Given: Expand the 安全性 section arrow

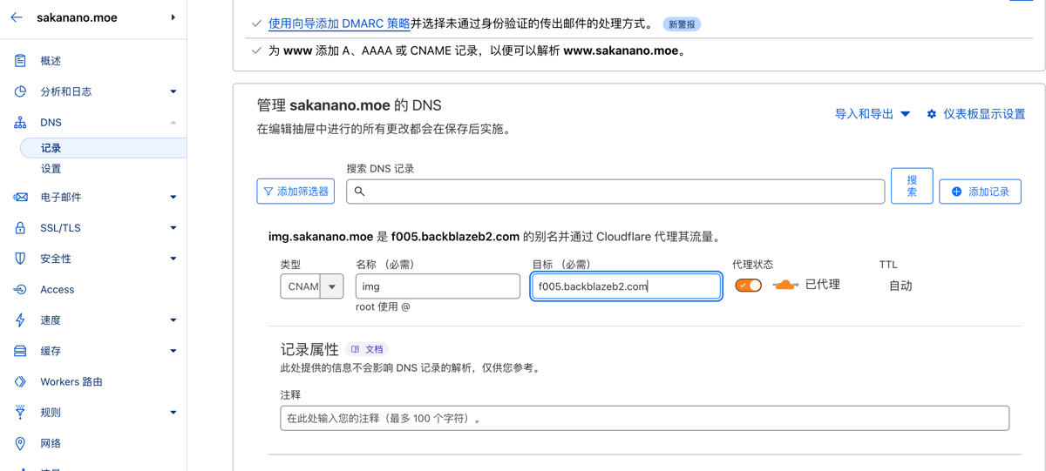Looking at the screenshot, I should (x=173, y=259).
